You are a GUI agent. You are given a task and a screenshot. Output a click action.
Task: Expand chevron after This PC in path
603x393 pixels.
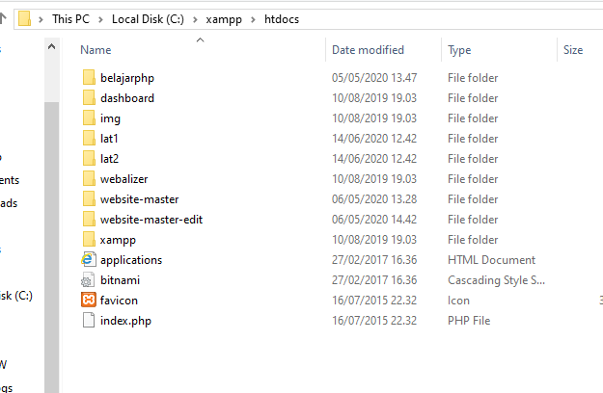coord(100,19)
